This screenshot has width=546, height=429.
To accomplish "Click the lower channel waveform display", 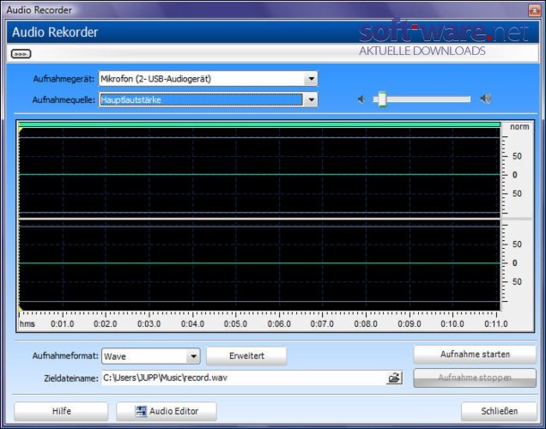I will [x=259, y=265].
